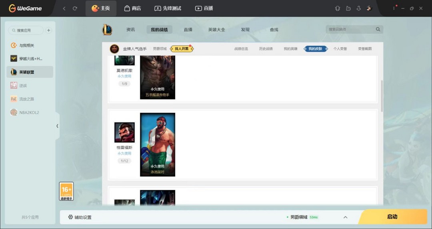Select 与我相关 in the sidebar
432x229 pixels.
tap(30, 45)
